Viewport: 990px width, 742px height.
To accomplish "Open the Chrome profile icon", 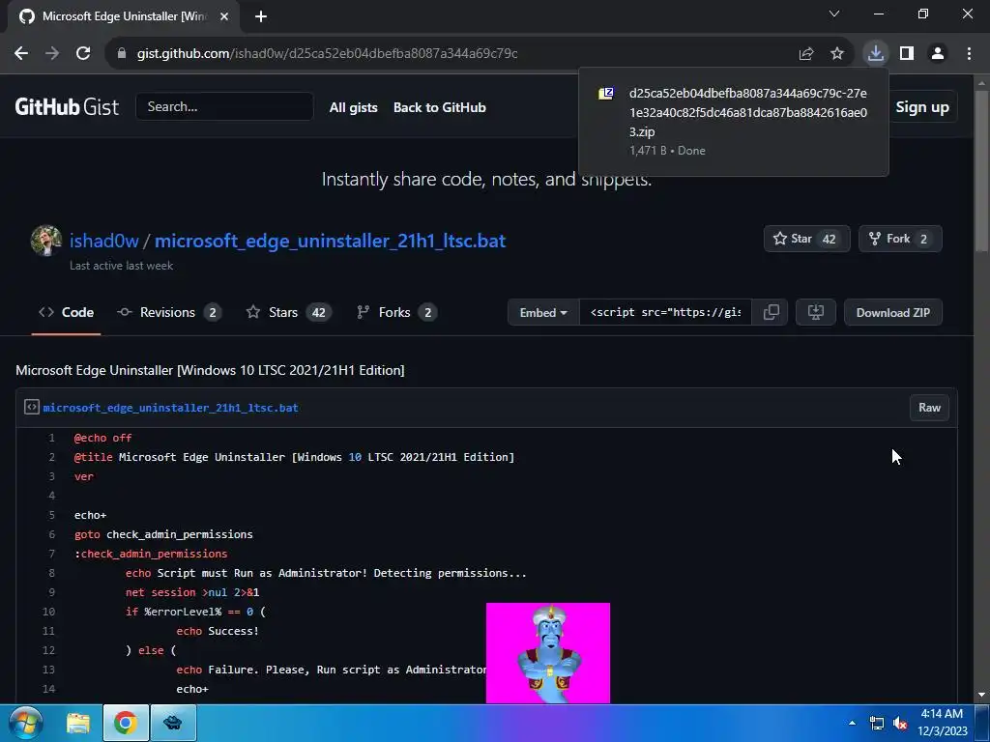I will (938, 54).
